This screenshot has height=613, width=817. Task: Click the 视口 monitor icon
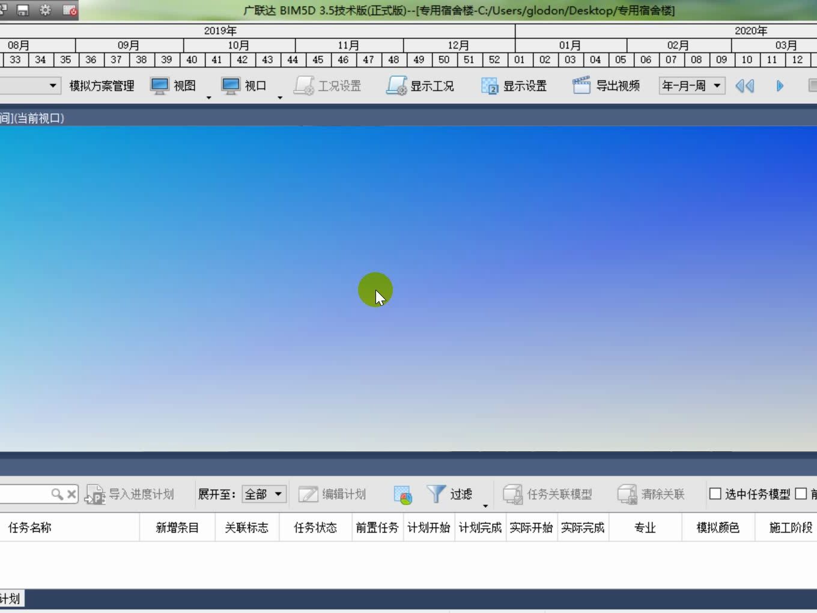(x=231, y=86)
